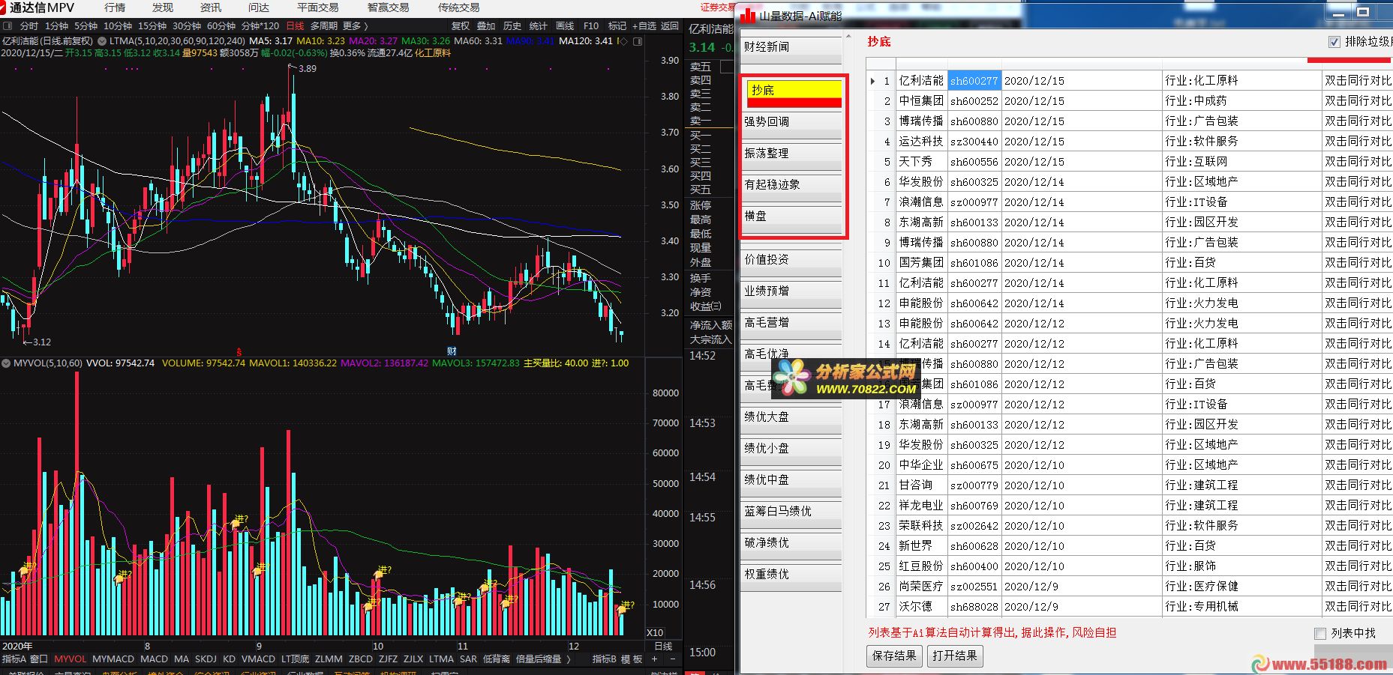Select the 抄底 category button
This screenshot has width=1393, height=675.
794,94
